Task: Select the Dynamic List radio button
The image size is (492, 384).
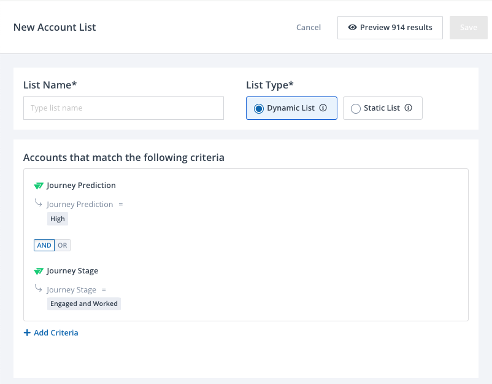Action: (x=259, y=108)
